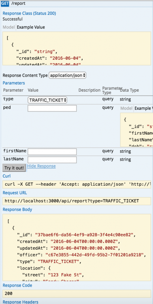Click the /report endpoint path

point(18,3)
